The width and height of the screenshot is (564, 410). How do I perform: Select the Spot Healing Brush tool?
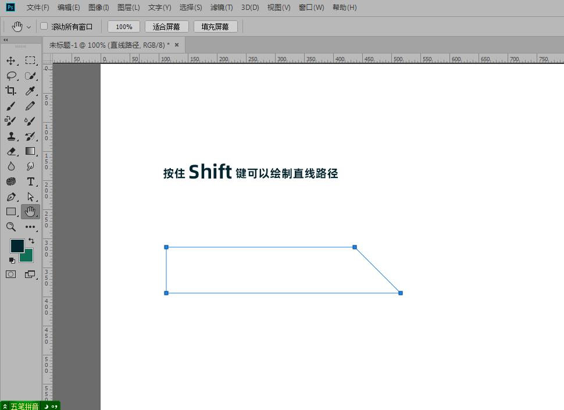(11, 121)
